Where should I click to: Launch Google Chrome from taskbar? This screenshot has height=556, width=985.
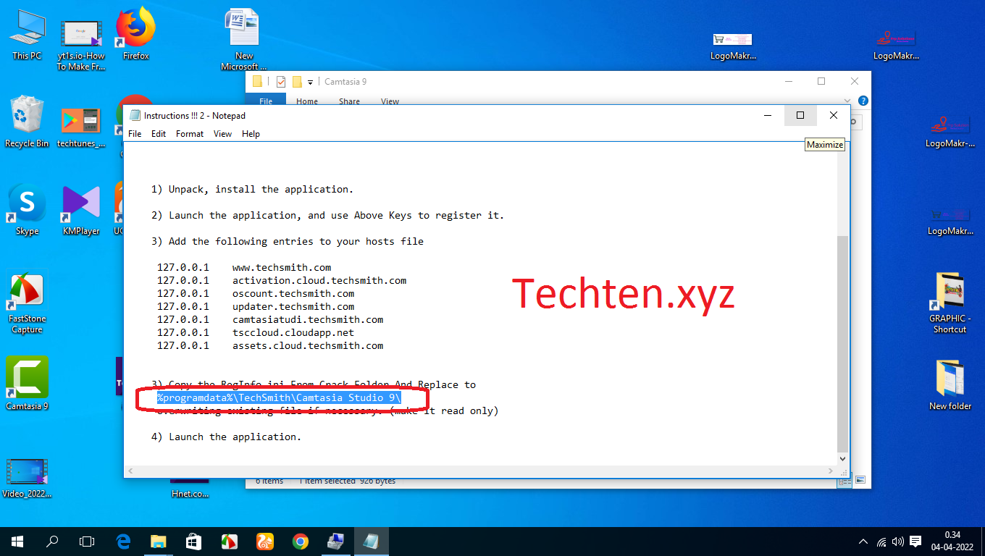click(x=300, y=542)
